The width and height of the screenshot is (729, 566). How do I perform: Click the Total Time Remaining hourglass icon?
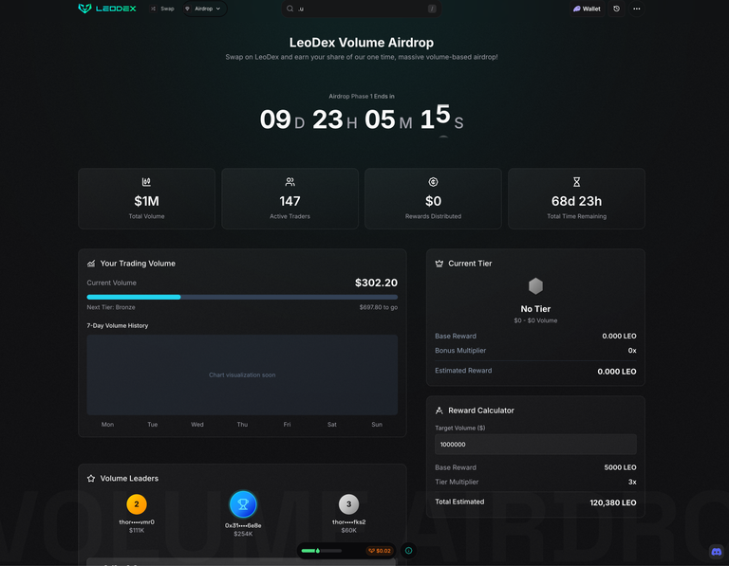click(576, 181)
